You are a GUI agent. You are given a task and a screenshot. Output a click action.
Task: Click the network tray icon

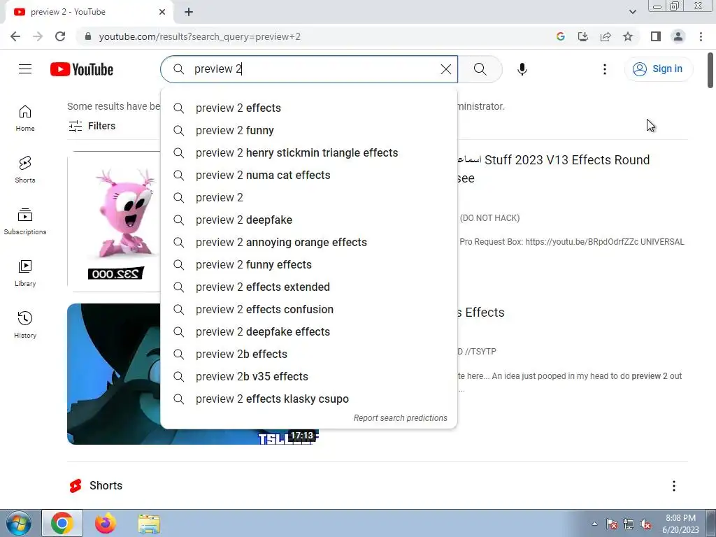tap(629, 524)
